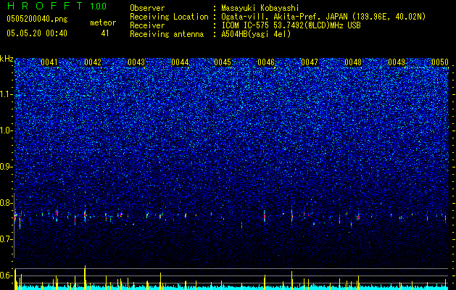Click the meteor label
This screenshot has height=290, width=456.
tap(103, 22)
